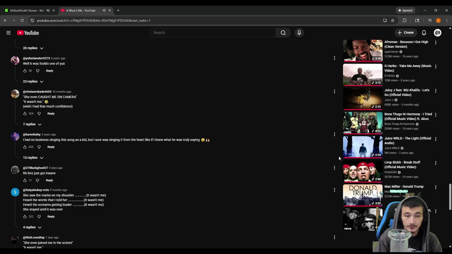Reload the page in browser toolbar
The height and width of the screenshot is (254, 452).
22,20
